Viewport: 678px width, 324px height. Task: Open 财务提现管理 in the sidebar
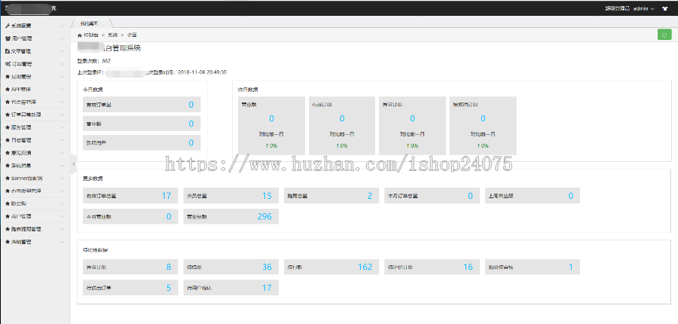[35, 229]
